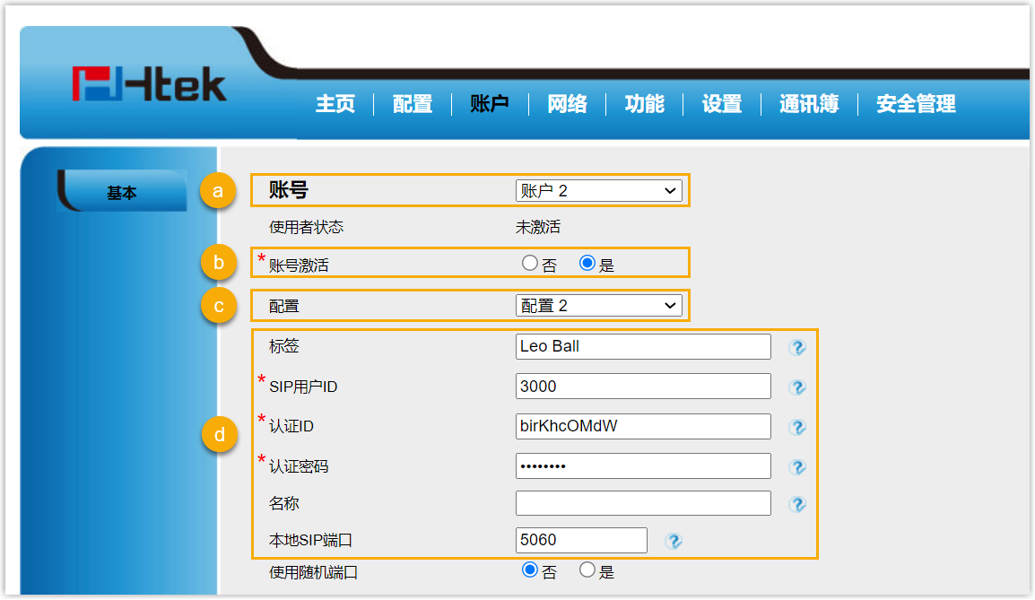Click the help icon next to SIP用户ID

[x=797, y=387]
